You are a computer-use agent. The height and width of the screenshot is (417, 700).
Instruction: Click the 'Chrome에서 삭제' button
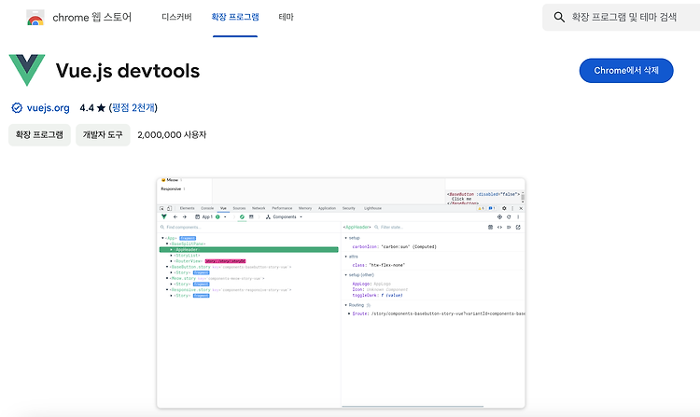click(626, 71)
